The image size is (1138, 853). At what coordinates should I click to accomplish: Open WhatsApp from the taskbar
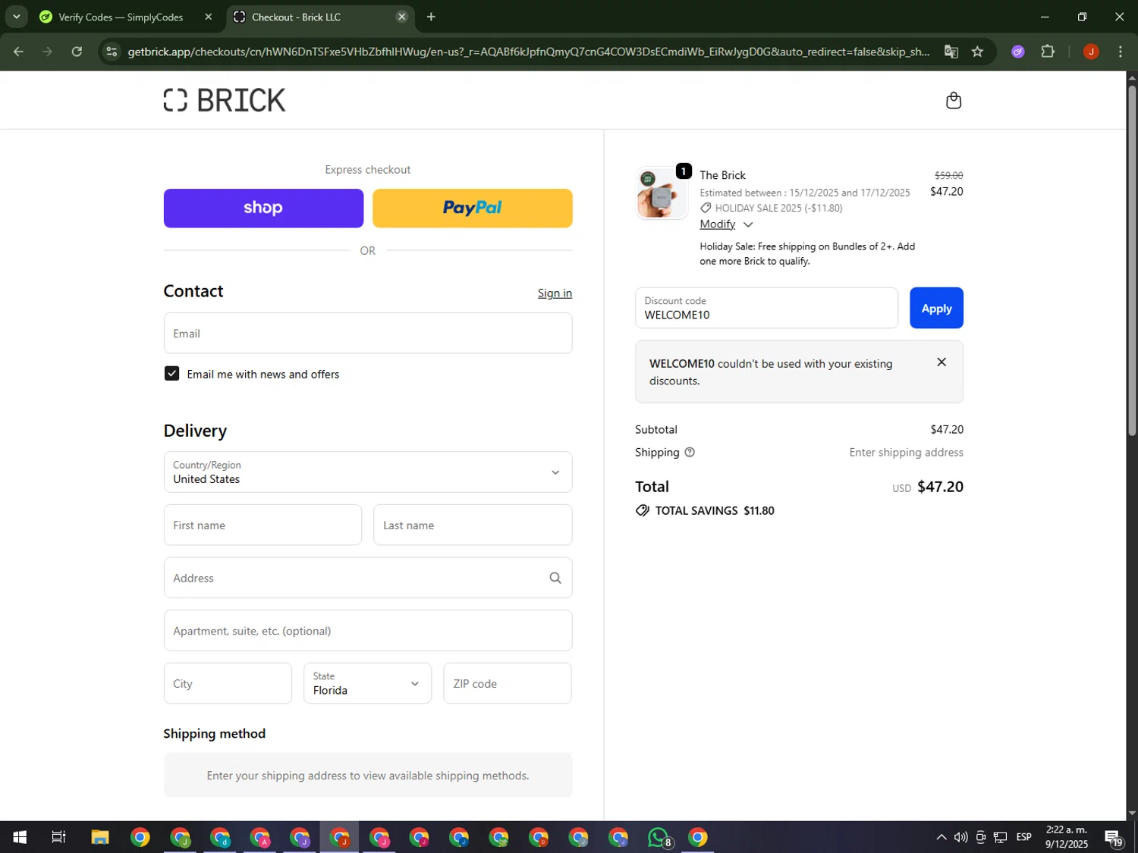tap(659, 837)
